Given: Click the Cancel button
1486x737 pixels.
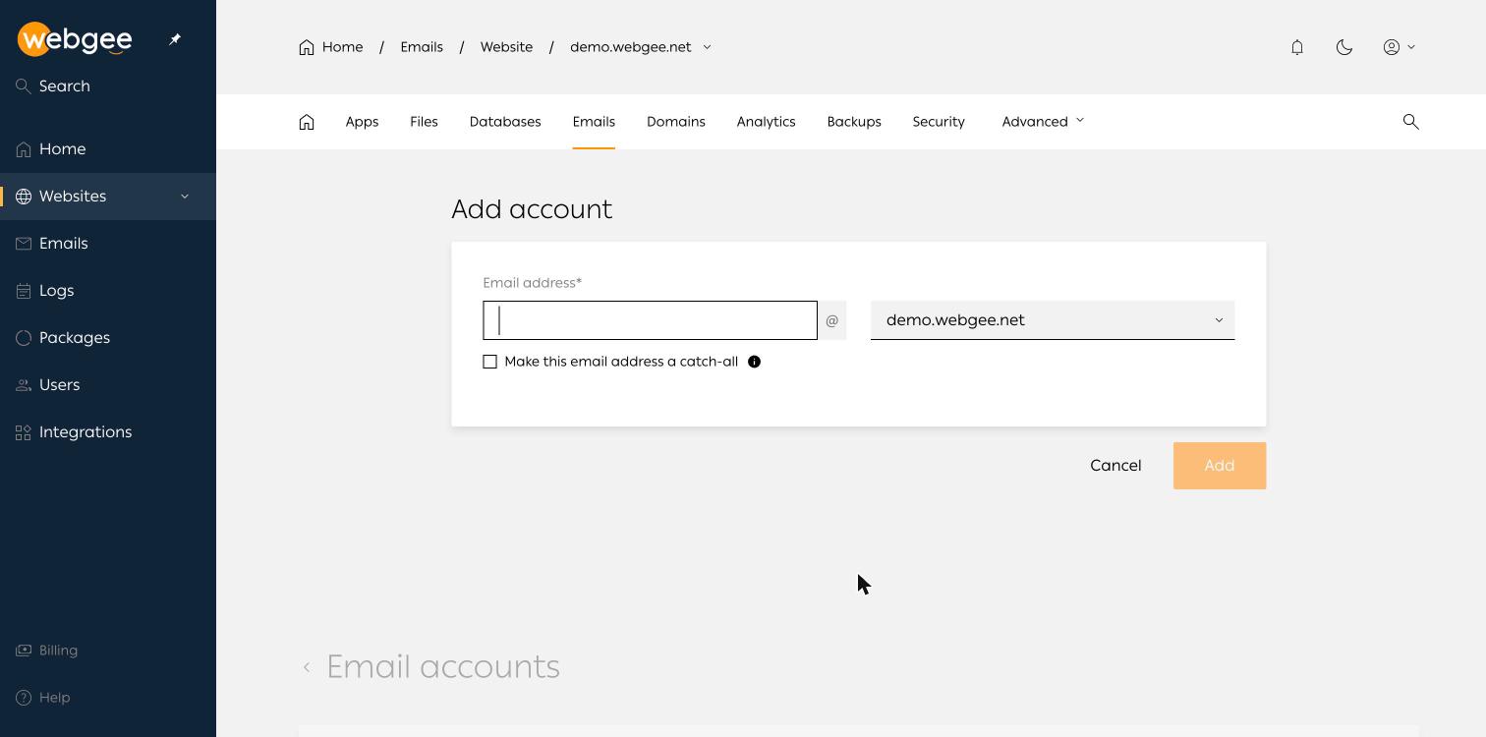Looking at the screenshot, I should point(1115,466).
